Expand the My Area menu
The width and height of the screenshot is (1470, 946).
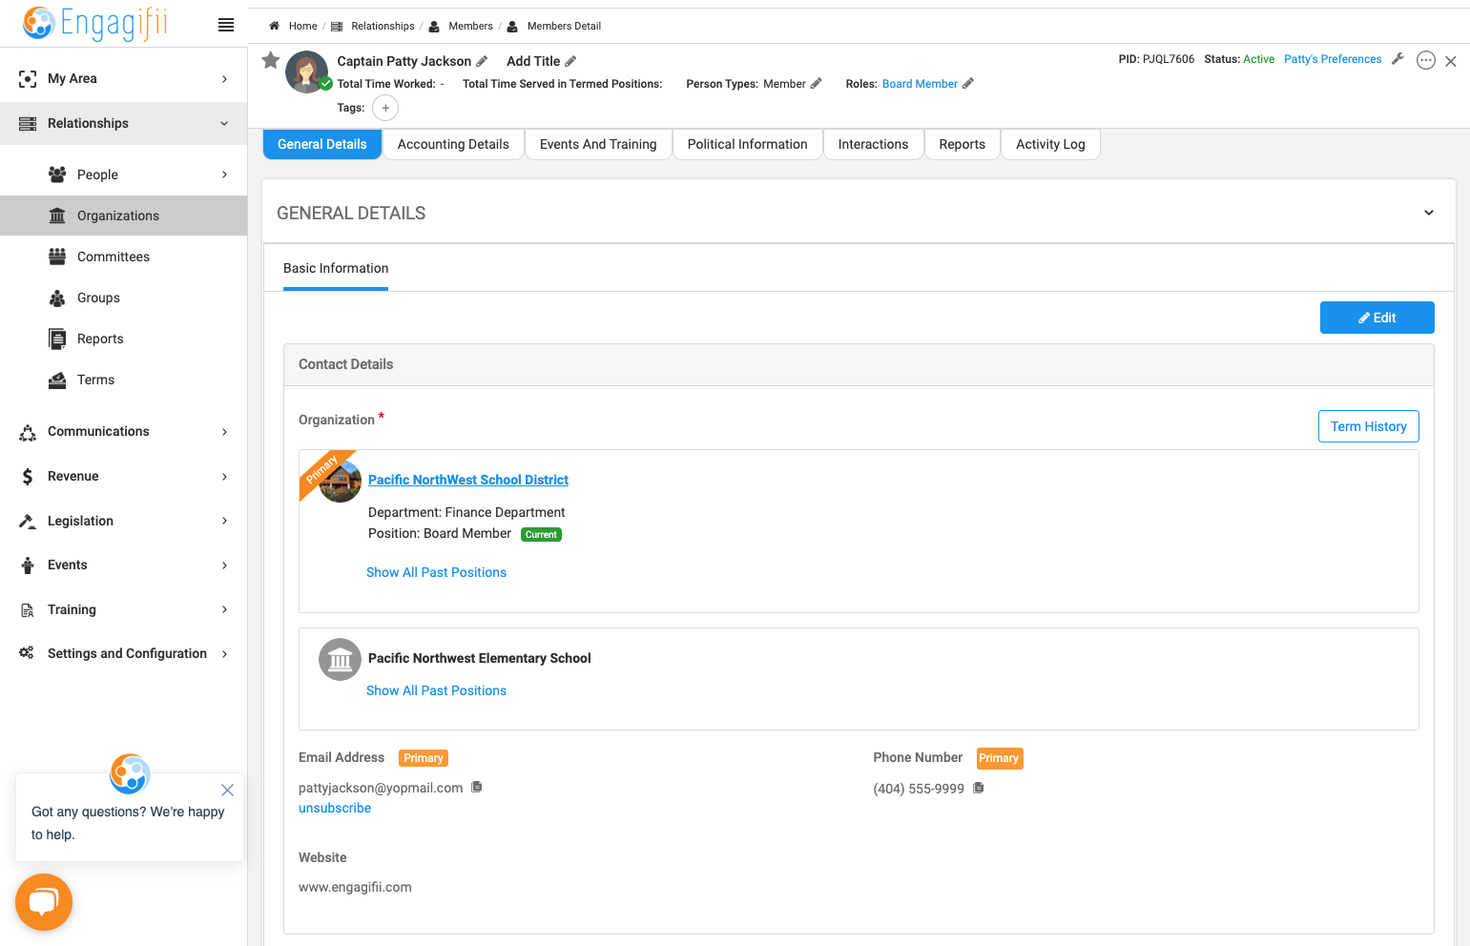124,78
